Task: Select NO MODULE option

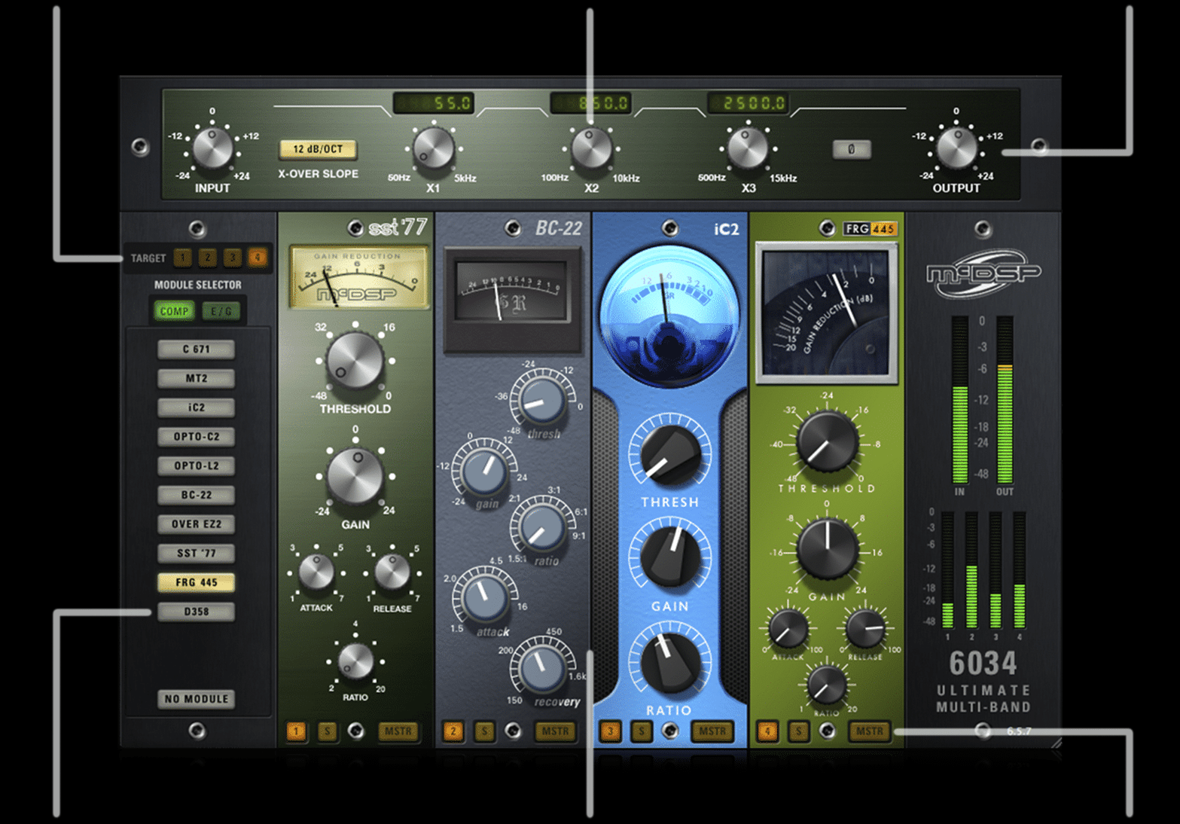Action: point(196,699)
